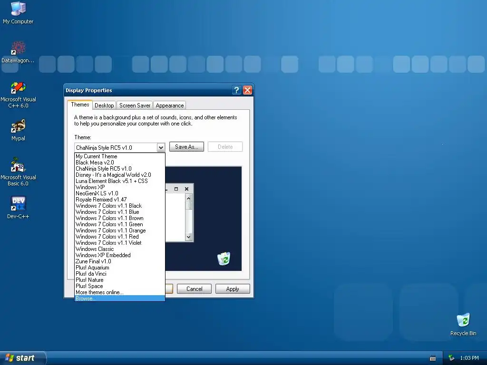Choose Windows 7 Colors v1.1 Blue
487x365 pixels.
[x=119, y=212]
